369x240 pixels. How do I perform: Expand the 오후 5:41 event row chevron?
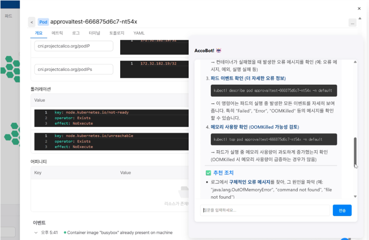coord(36,233)
